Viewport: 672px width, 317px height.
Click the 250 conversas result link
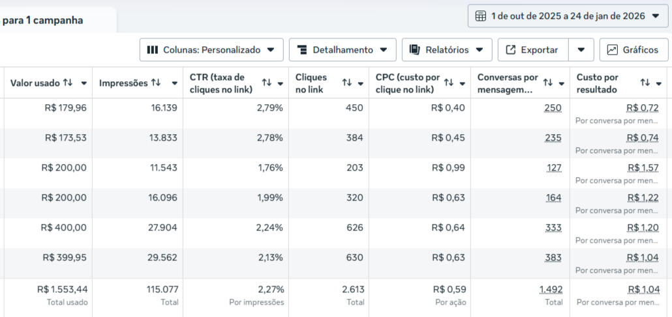coord(553,108)
